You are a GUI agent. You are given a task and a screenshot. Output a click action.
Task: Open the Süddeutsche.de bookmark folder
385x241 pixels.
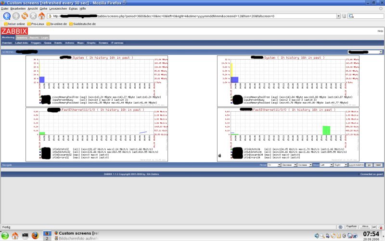coord(82,24)
